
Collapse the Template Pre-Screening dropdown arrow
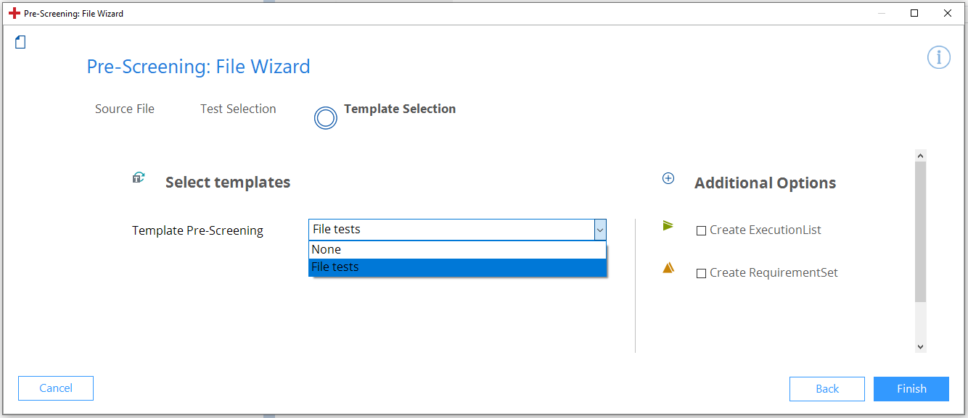(x=599, y=230)
